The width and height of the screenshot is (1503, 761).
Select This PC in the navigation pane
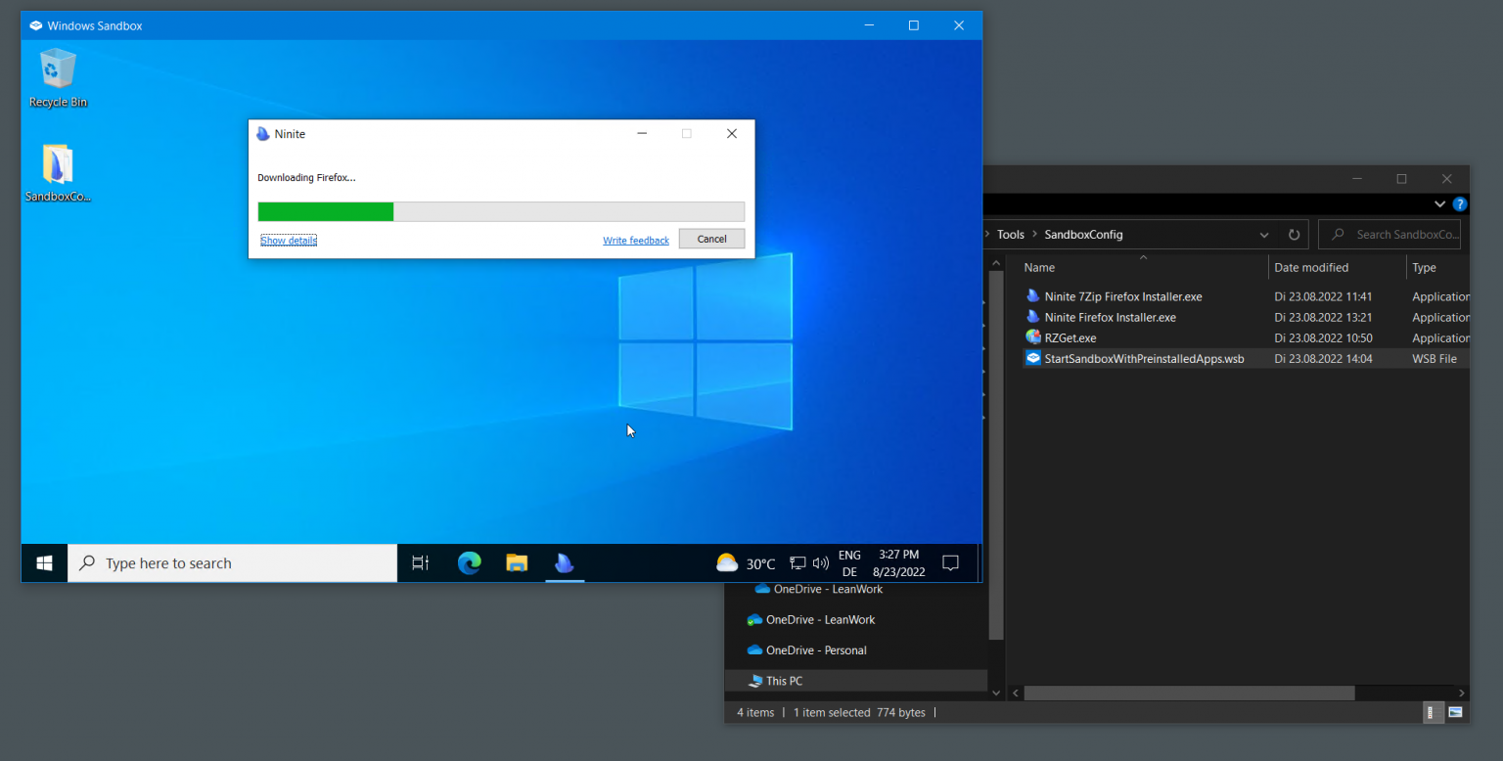pos(784,681)
